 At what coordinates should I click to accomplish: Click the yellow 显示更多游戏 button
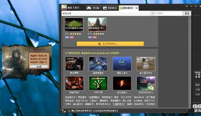coord(110,44)
